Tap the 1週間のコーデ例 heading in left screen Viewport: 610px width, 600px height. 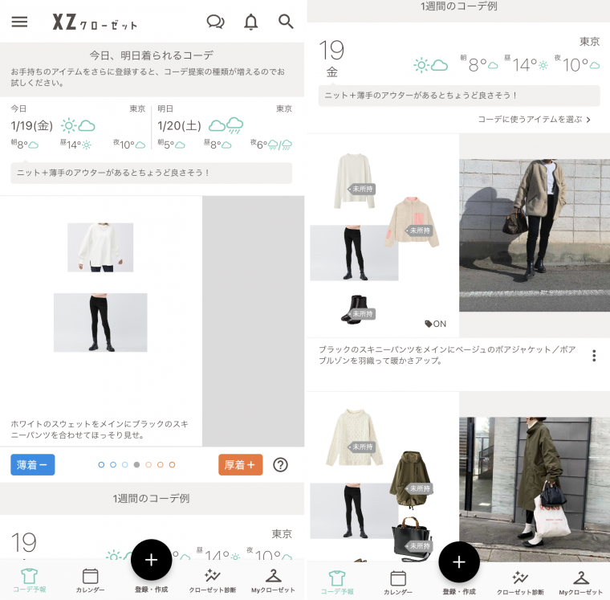(x=152, y=498)
